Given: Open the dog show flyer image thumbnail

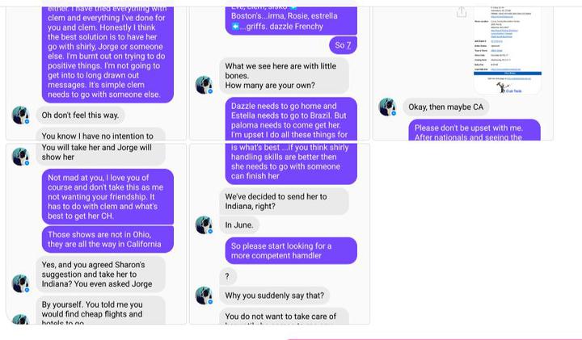Looking at the screenshot, I should pyautogui.click(x=508, y=50).
